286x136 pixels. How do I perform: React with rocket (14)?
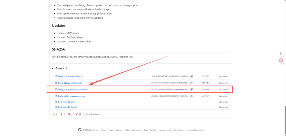click(x=78, y=114)
